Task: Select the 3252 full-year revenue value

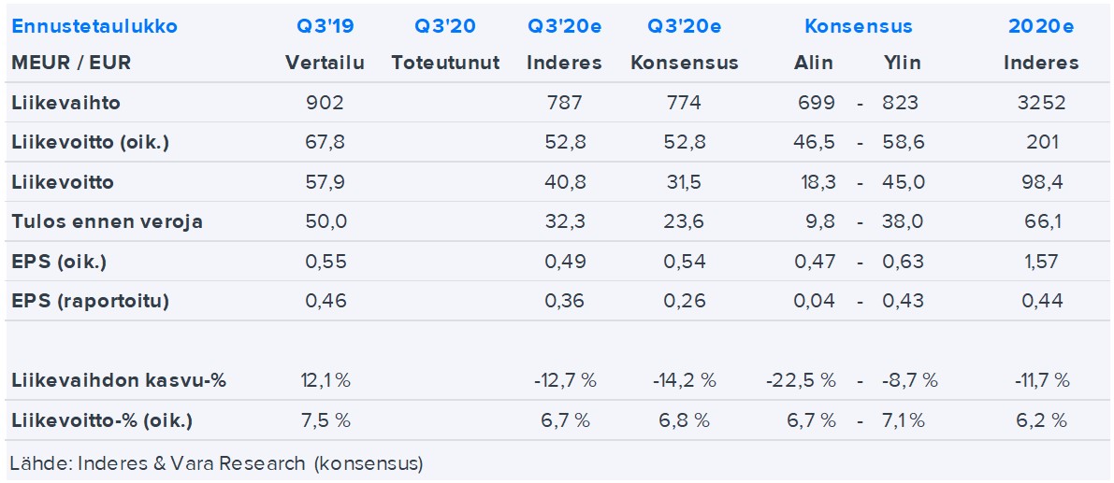Action: pos(1040,103)
